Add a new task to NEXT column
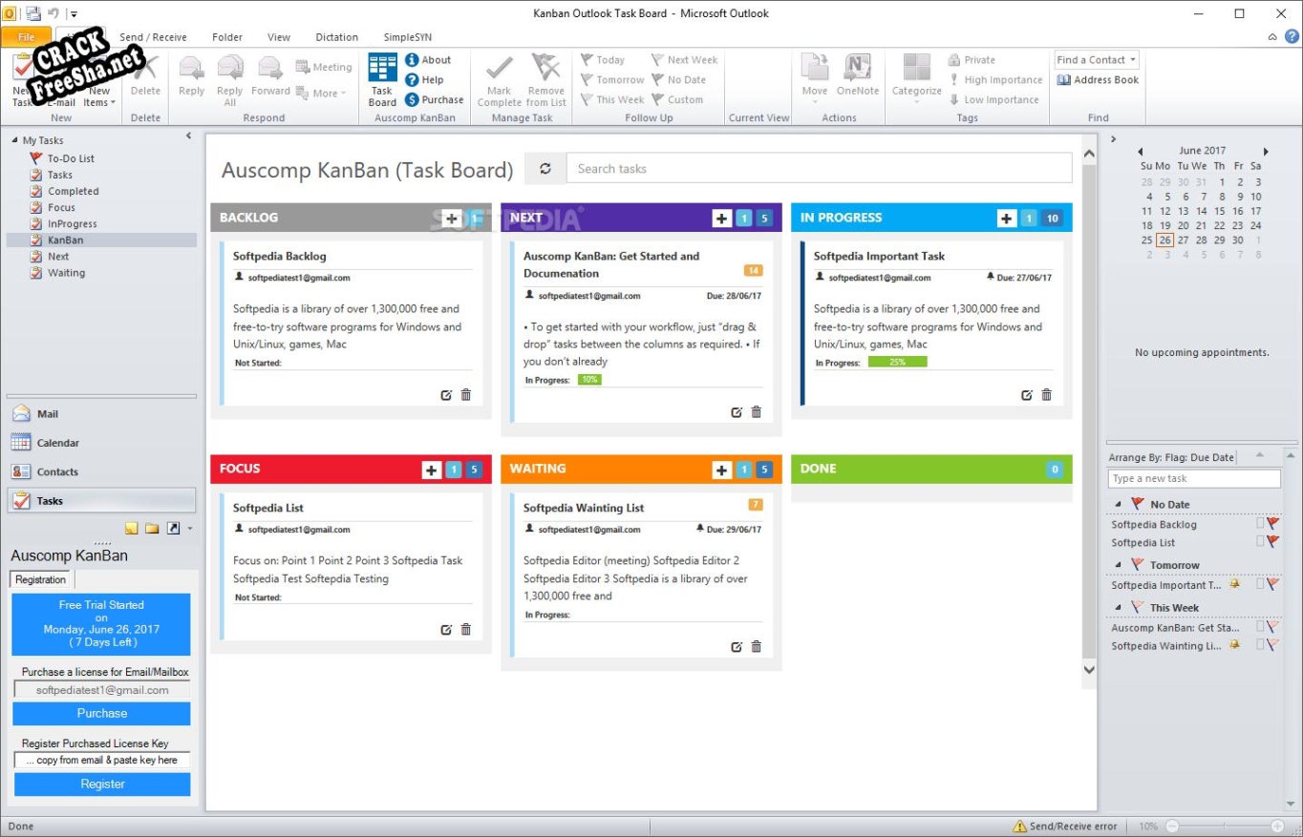The image size is (1303, 837). (722, 219)
